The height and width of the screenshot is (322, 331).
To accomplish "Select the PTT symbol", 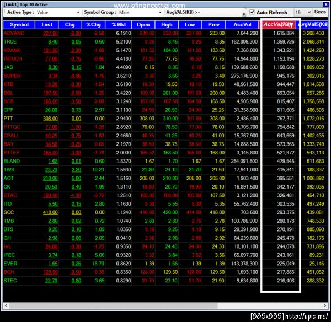I will coord(8,119).
